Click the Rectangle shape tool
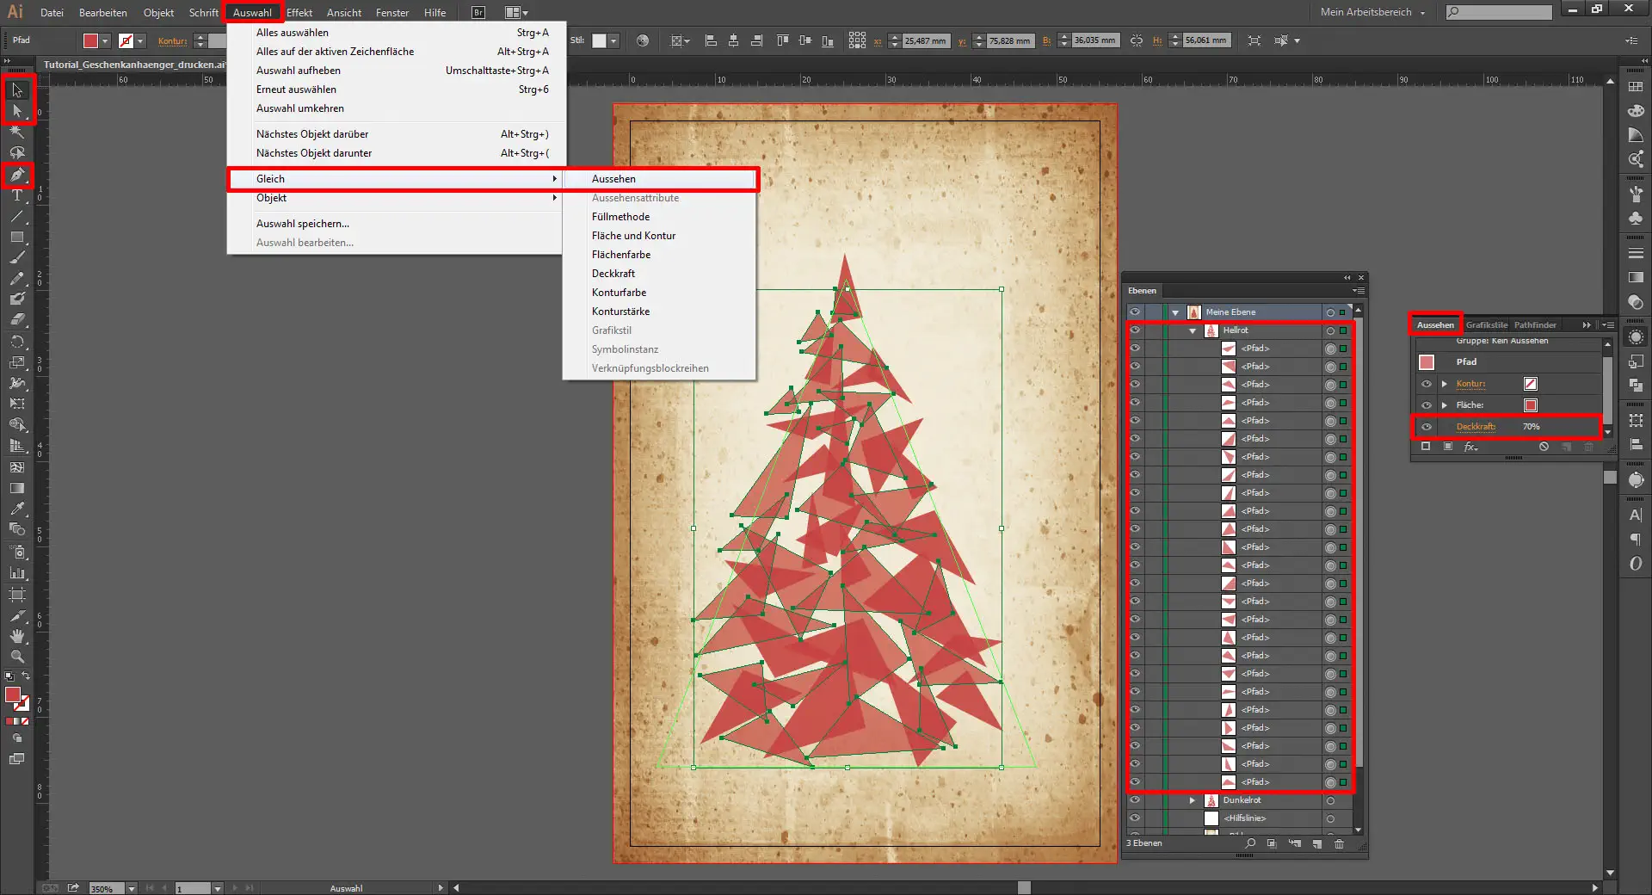The width and height of the screenshot is (1652, 895). [x=17, y=237]
